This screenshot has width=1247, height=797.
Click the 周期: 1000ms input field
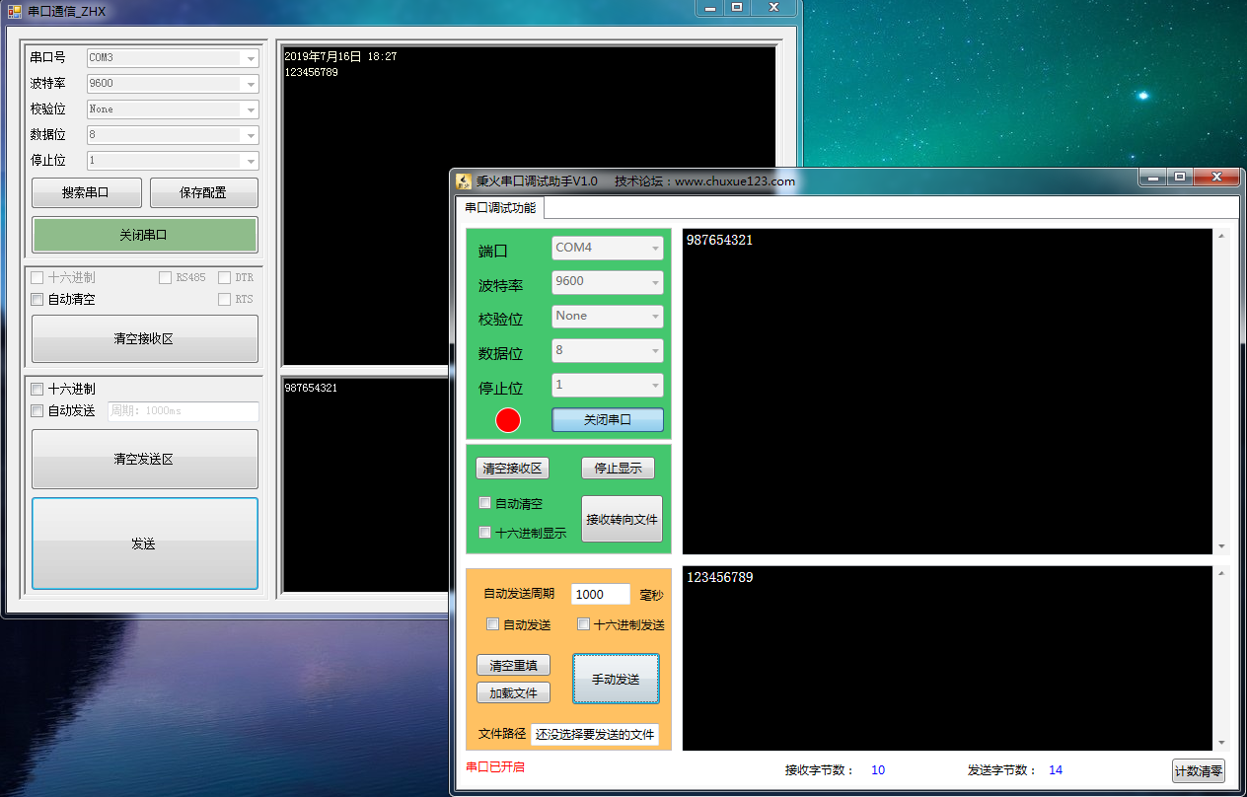tap(183, 411)
